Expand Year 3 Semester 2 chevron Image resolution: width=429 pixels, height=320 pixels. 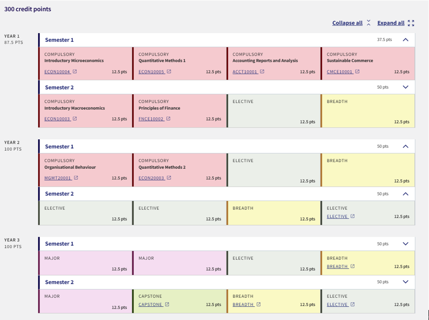click(x=405, y=282)
